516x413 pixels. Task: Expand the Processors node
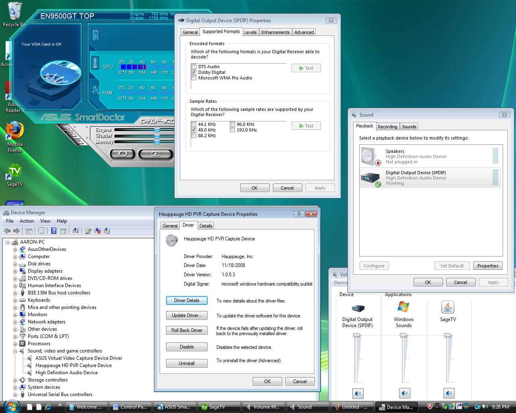point(15,344)
